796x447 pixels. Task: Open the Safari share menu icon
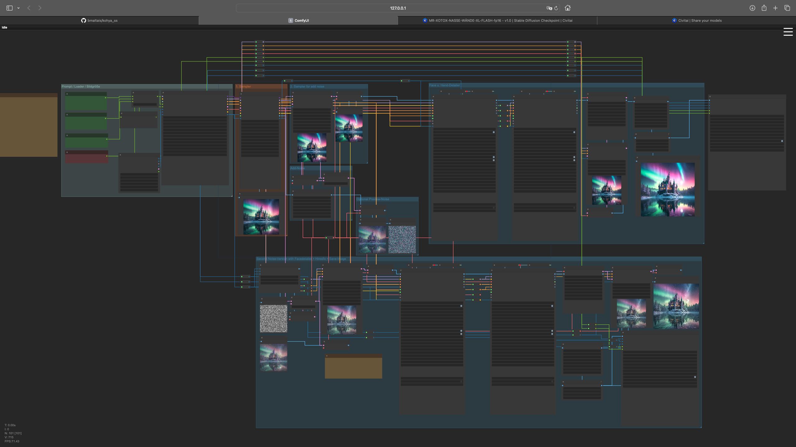(764, 8)
